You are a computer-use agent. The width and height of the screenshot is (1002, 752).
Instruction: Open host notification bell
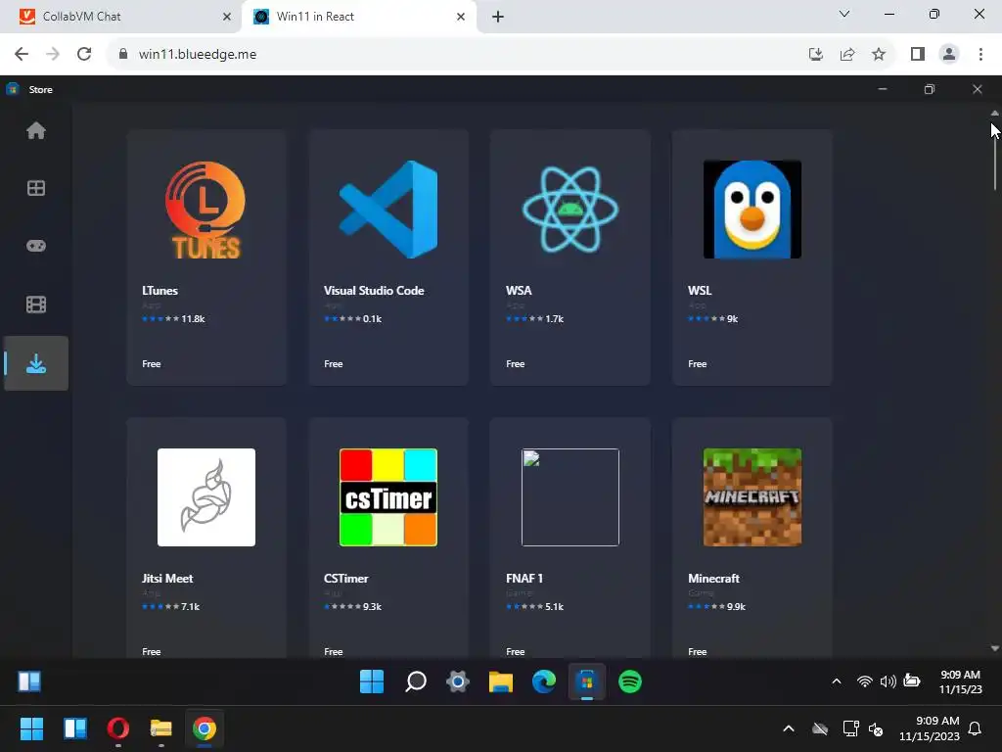click(x=975, y=728)
